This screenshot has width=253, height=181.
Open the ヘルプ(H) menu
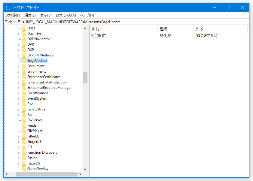[87, 15]
